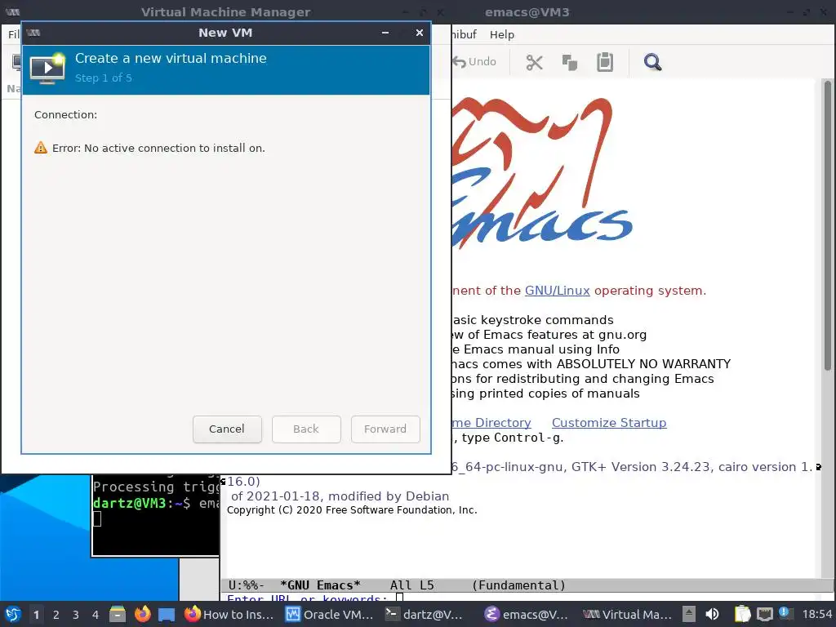Open the Lubuntu start menu
The image size is (836, 627).
[x=13, y=614]
